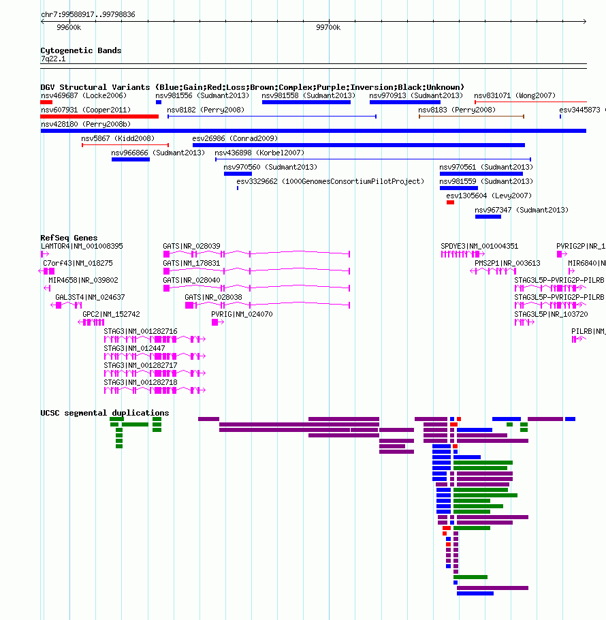Select gene SPDYE3|NM_001004351
This screenshot has height=620, width=606.
click(x=479, y=247)
